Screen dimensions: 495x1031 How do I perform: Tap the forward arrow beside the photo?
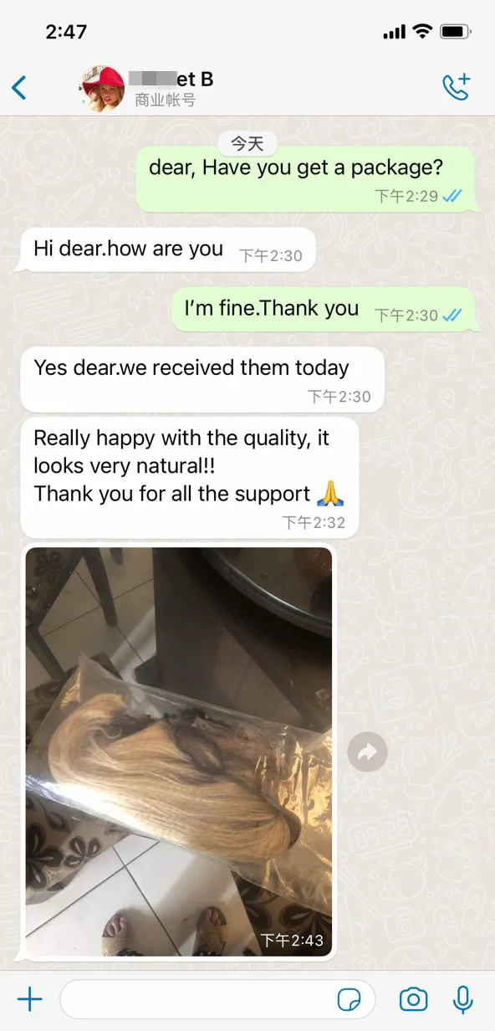pyautogui.click(x=368, y=752)
